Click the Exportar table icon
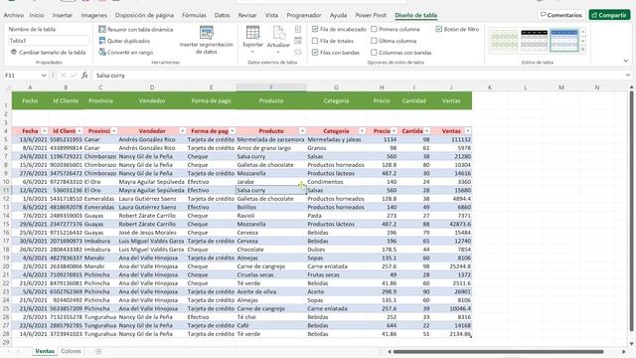636x358 pixels. click(x=252, y=33)
